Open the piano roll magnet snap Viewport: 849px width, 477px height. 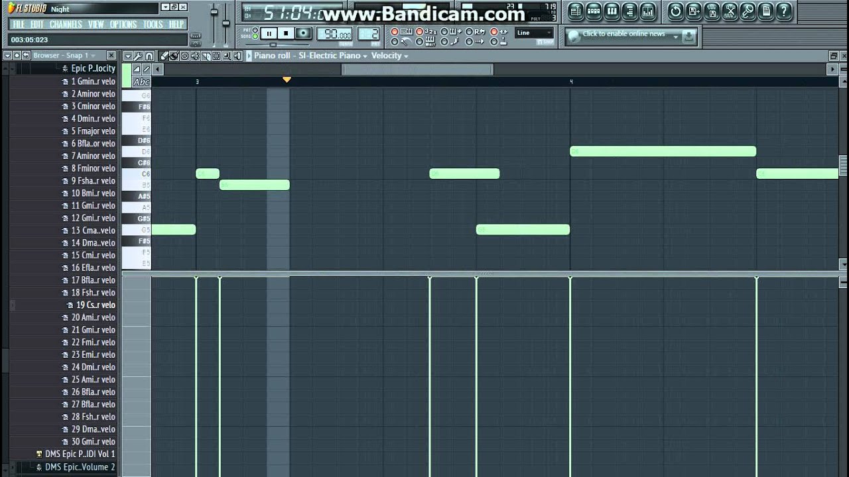[x=149, y=56]
